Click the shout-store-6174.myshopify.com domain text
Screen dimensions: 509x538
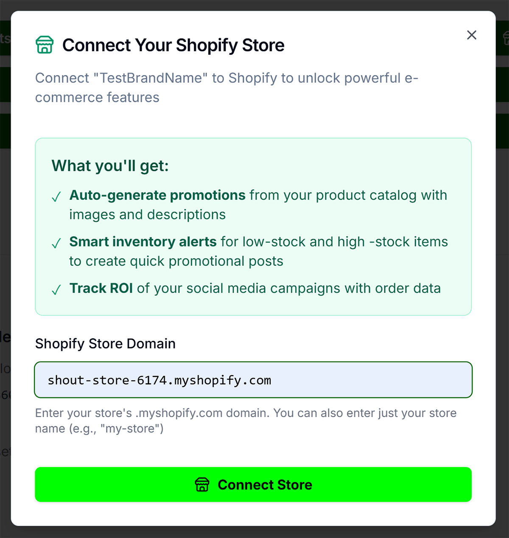pos(160,380)
